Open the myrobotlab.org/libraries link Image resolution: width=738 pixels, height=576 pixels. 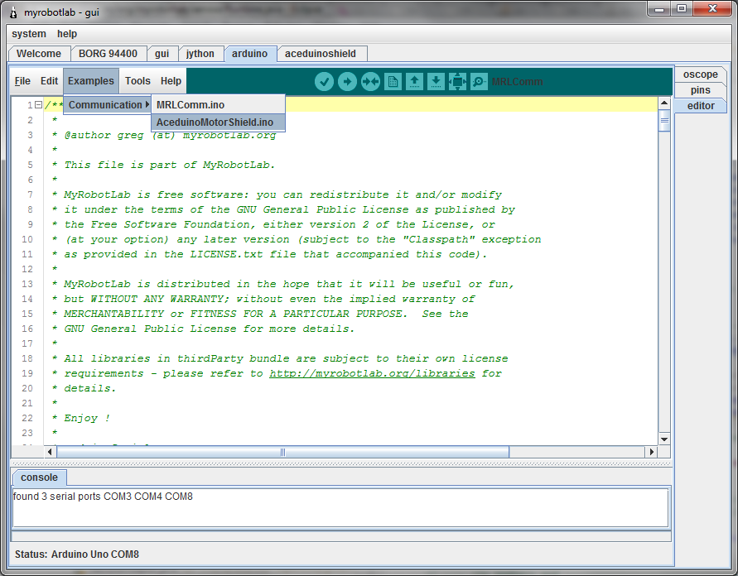(x=372, y=373)
